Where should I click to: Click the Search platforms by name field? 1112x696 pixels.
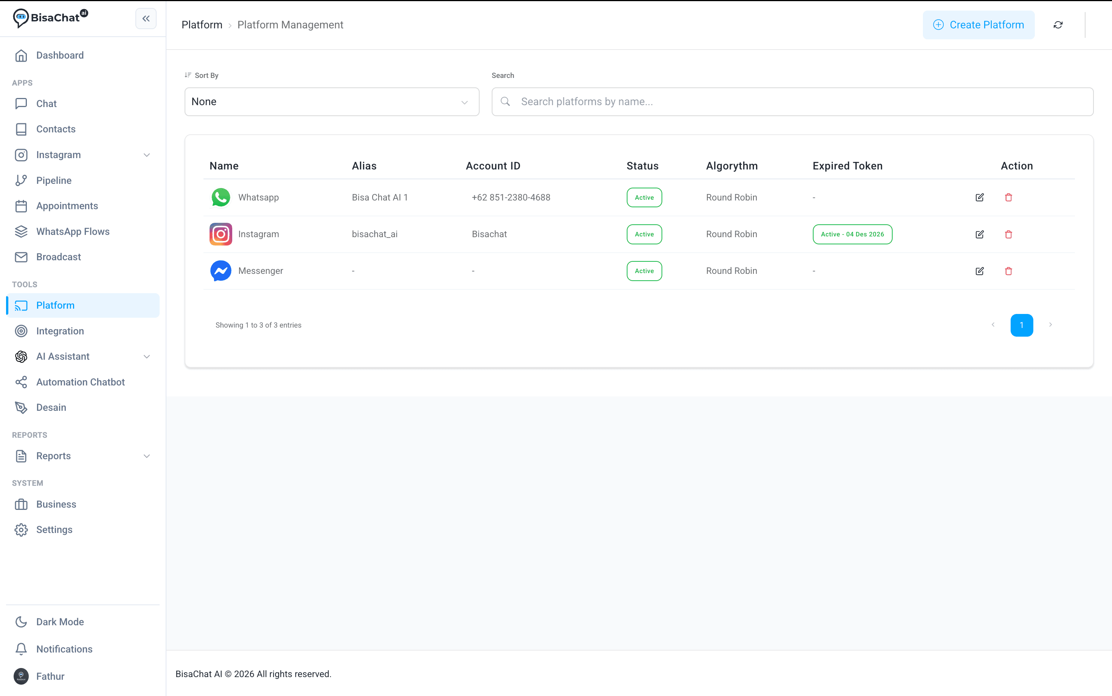click(x=792, y=102)
